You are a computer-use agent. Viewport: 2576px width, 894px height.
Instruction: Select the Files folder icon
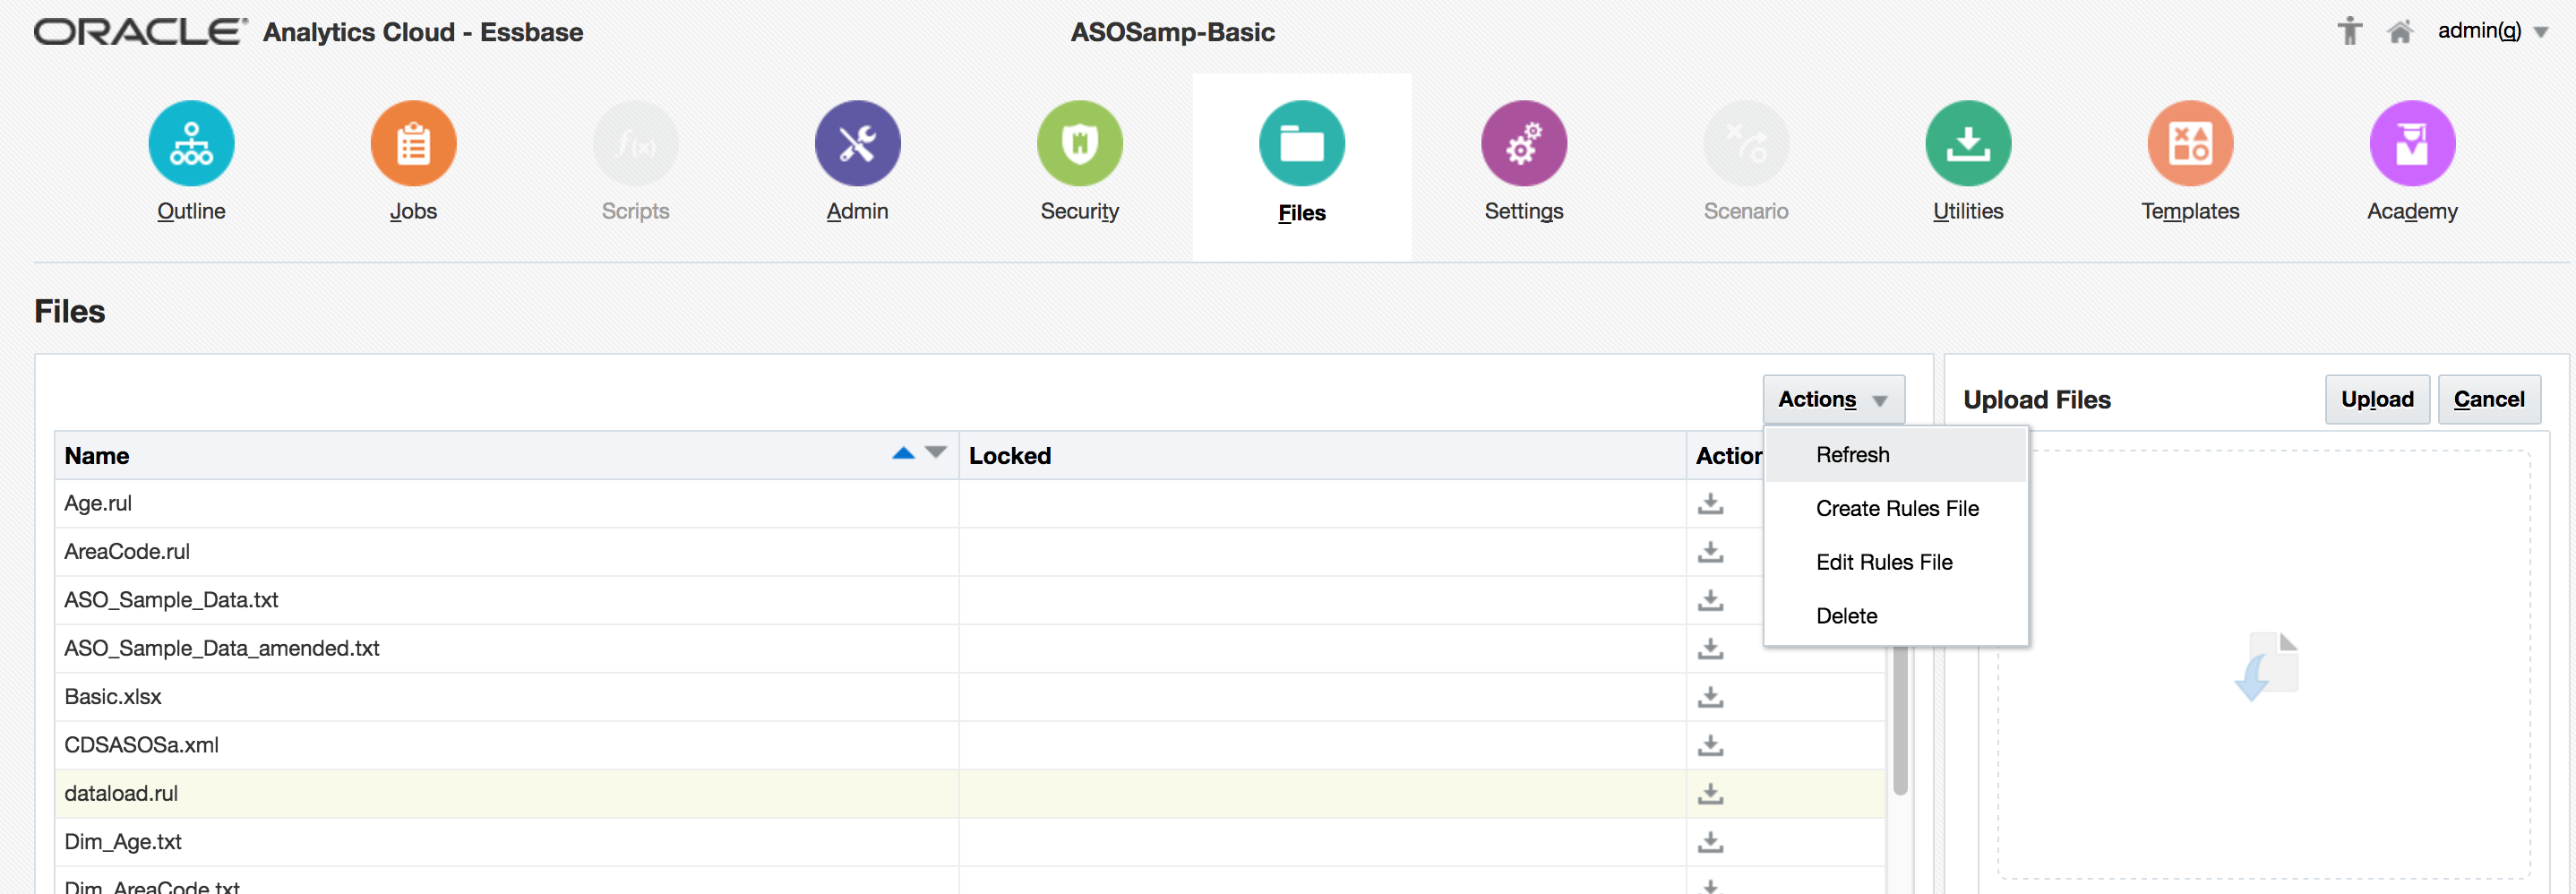point(1301,143)
